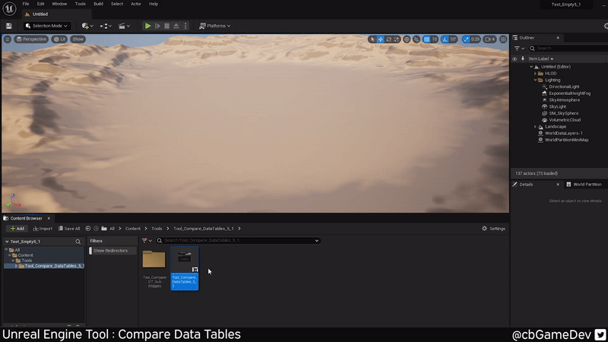The height and width of the screenshot is (342, 608).
Task: Click Save All in Content Browser
Action: (x=68, y=228)
